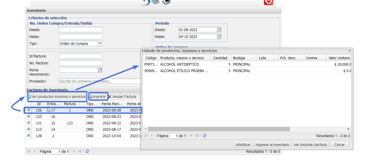The image size is (365, 162).
Task: Click order number Hasta input field
Action: pyautogui.click(x=81, y=37)
